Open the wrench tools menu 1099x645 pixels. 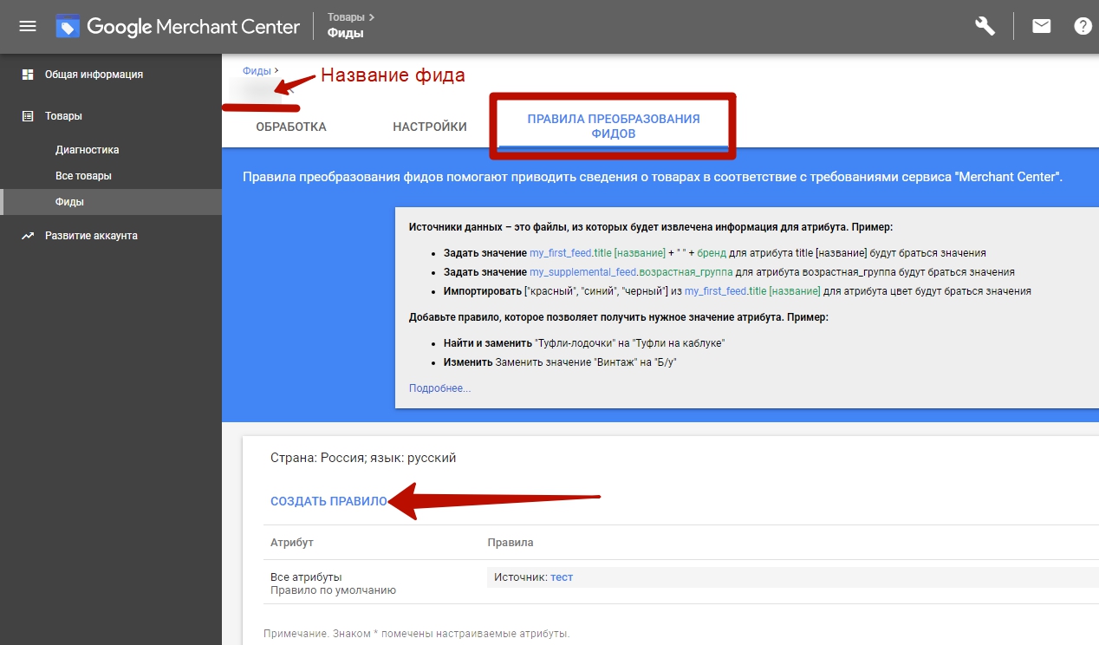coord(985,26)
